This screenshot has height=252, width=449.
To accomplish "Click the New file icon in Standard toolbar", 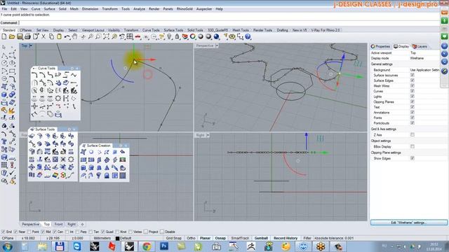I will (4, 36).
